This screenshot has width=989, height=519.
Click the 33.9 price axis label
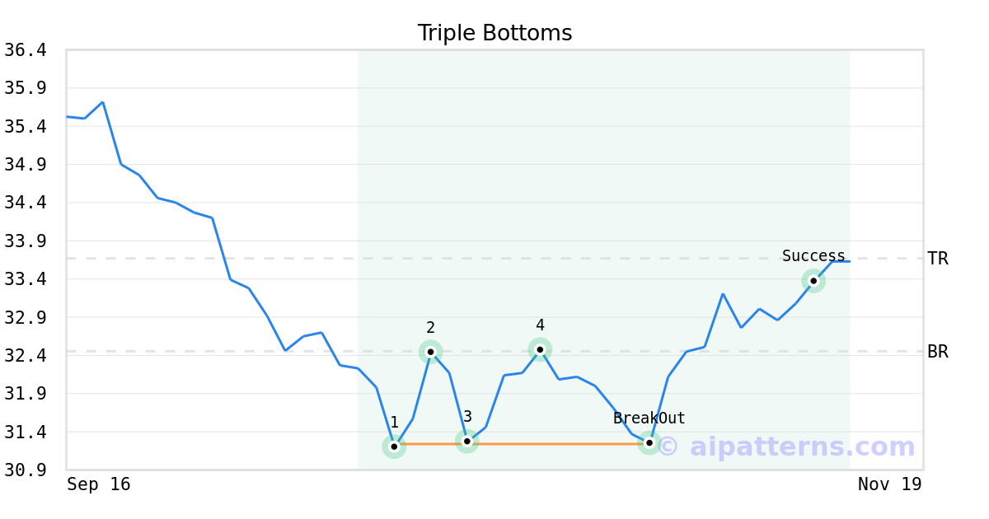tap(25, 241)
